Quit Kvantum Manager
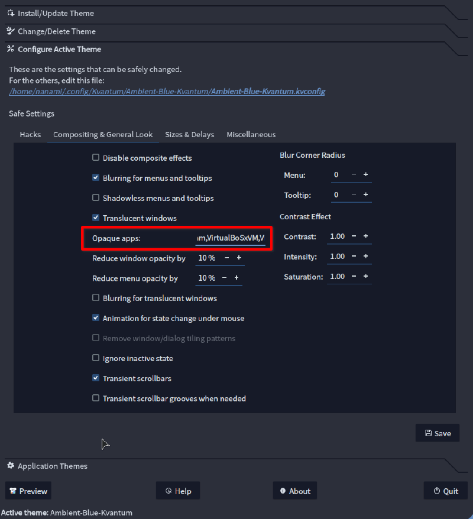 coord(445,491)
